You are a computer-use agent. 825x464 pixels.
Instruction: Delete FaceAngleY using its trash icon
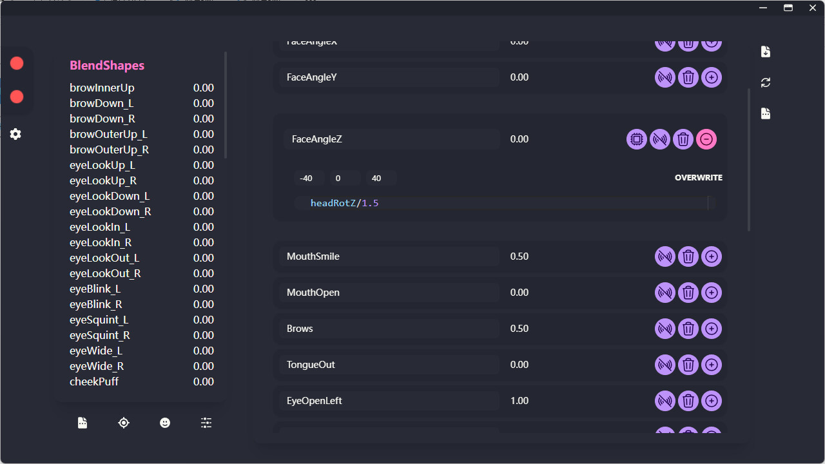[x=688, y=77]
